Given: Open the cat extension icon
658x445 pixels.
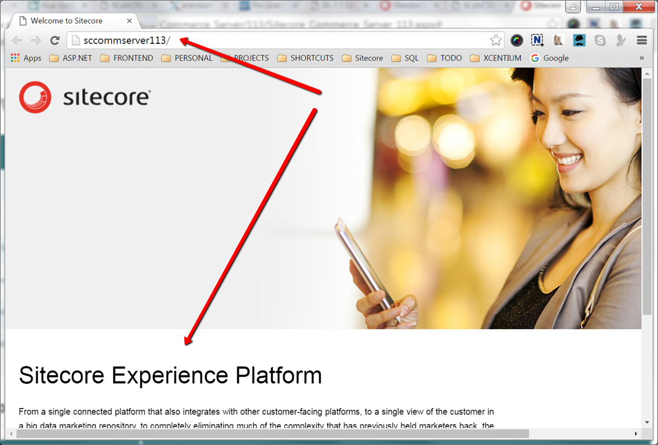Looking at the screenshot, I should click(558, 41).
